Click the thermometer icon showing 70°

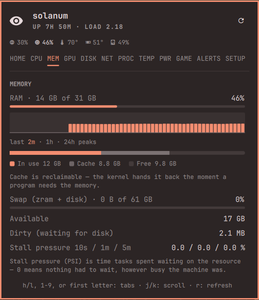click(x=62, y=42)
